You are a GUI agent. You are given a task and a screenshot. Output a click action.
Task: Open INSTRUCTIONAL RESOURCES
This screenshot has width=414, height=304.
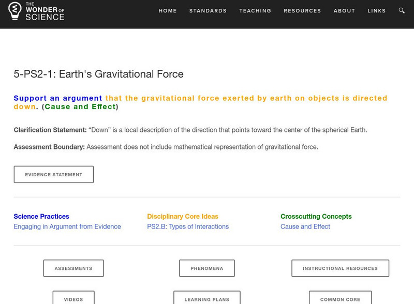click(x=340, y=268)
